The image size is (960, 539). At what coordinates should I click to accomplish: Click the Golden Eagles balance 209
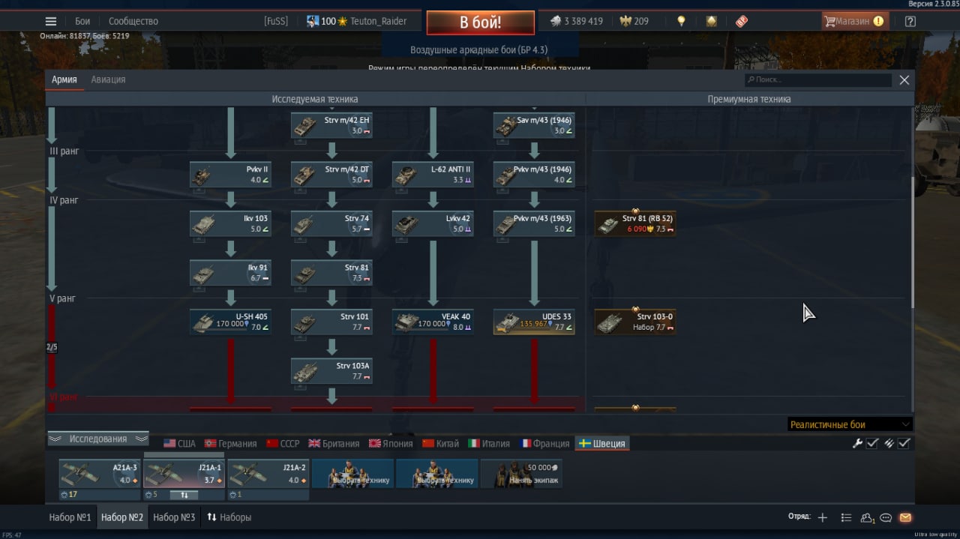coord(633,21)
